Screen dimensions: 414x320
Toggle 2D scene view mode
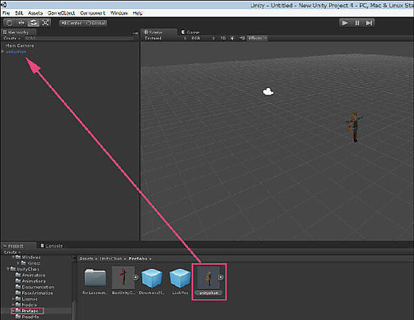(223, 39)
